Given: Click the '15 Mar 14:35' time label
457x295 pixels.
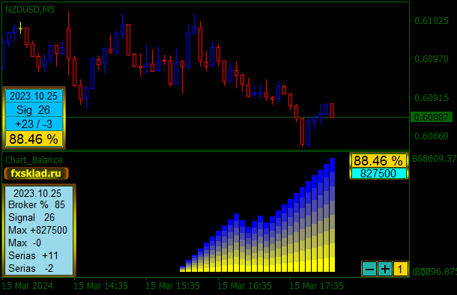Looking at the screenshot, I should pyautogui.click(x=100, y=286).
